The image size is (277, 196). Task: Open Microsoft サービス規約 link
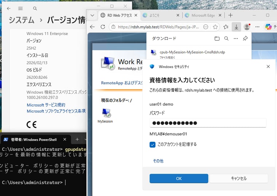(x=46, y=105)
